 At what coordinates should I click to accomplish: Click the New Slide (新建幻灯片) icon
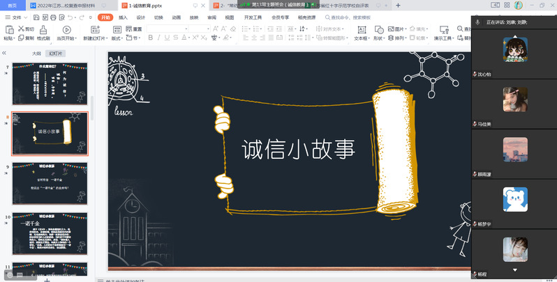96,30
